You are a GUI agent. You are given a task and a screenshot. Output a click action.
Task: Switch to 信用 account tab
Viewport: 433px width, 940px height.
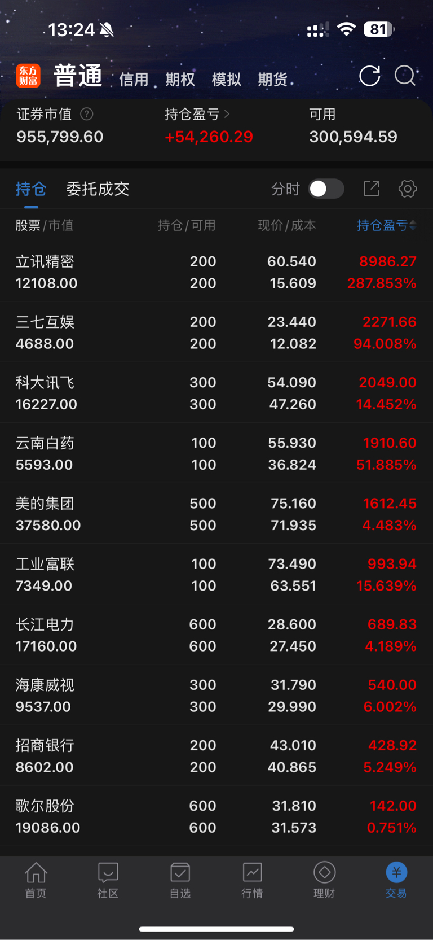(x=134, y=80)
